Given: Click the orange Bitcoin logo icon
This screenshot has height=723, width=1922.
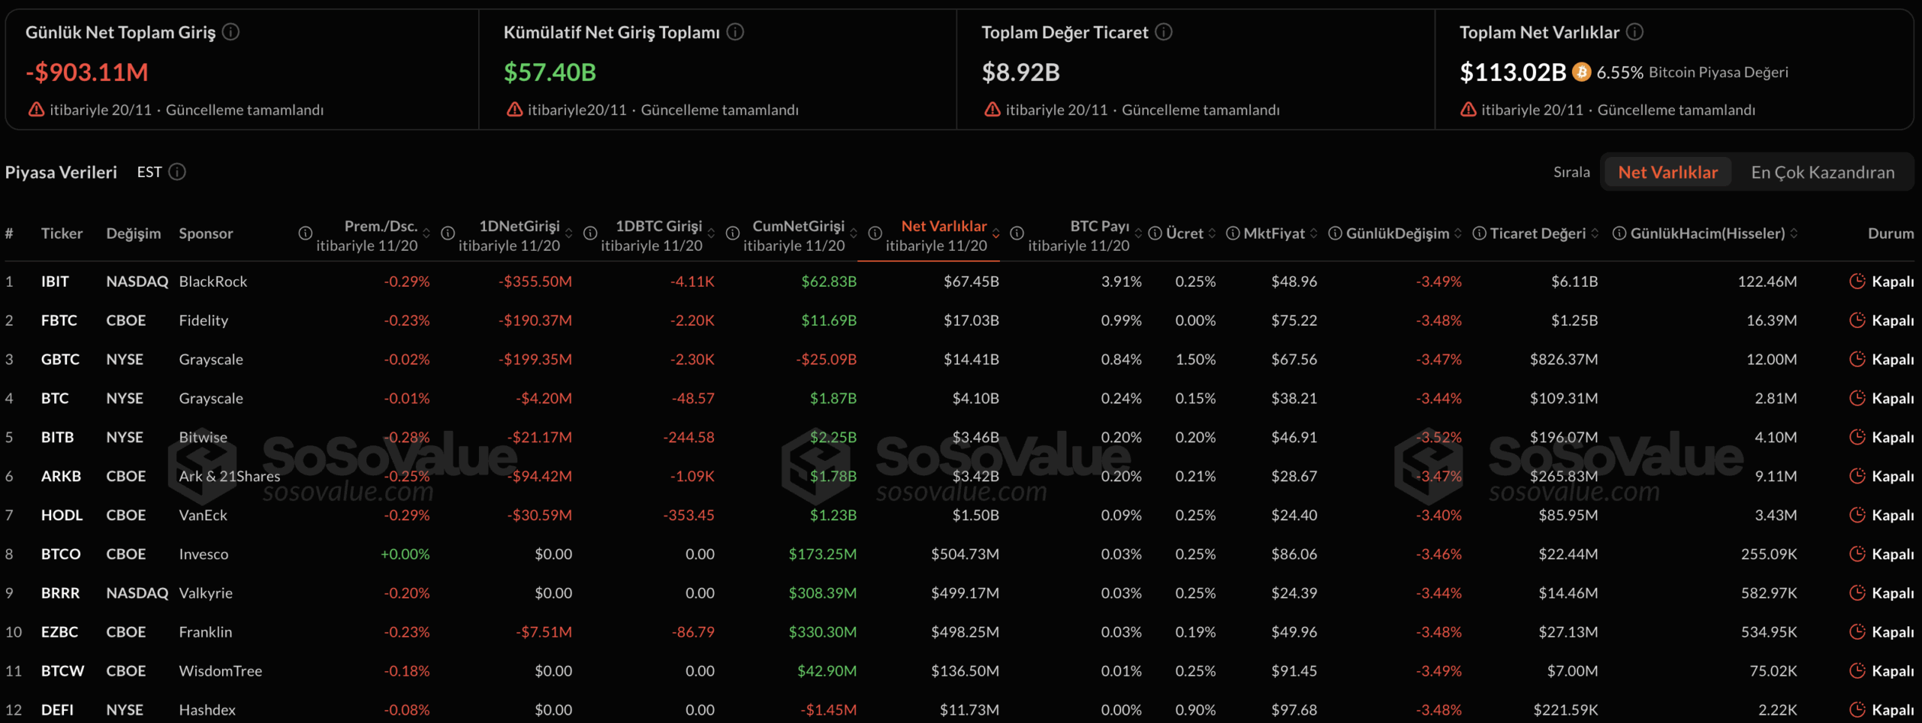Looking at the screenshot, I should coord(1581,72).
